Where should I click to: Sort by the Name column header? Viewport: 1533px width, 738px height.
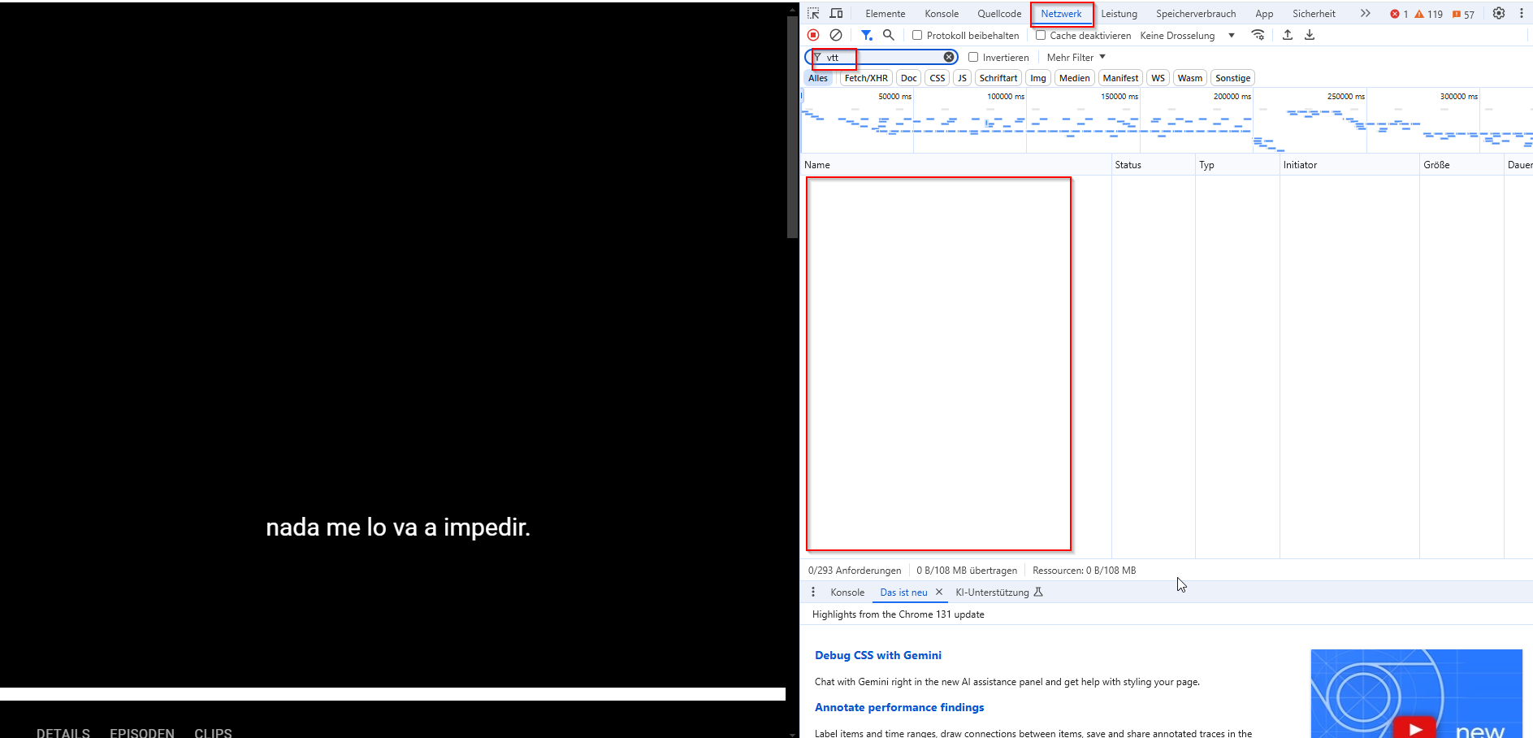[x=956, y=164]
